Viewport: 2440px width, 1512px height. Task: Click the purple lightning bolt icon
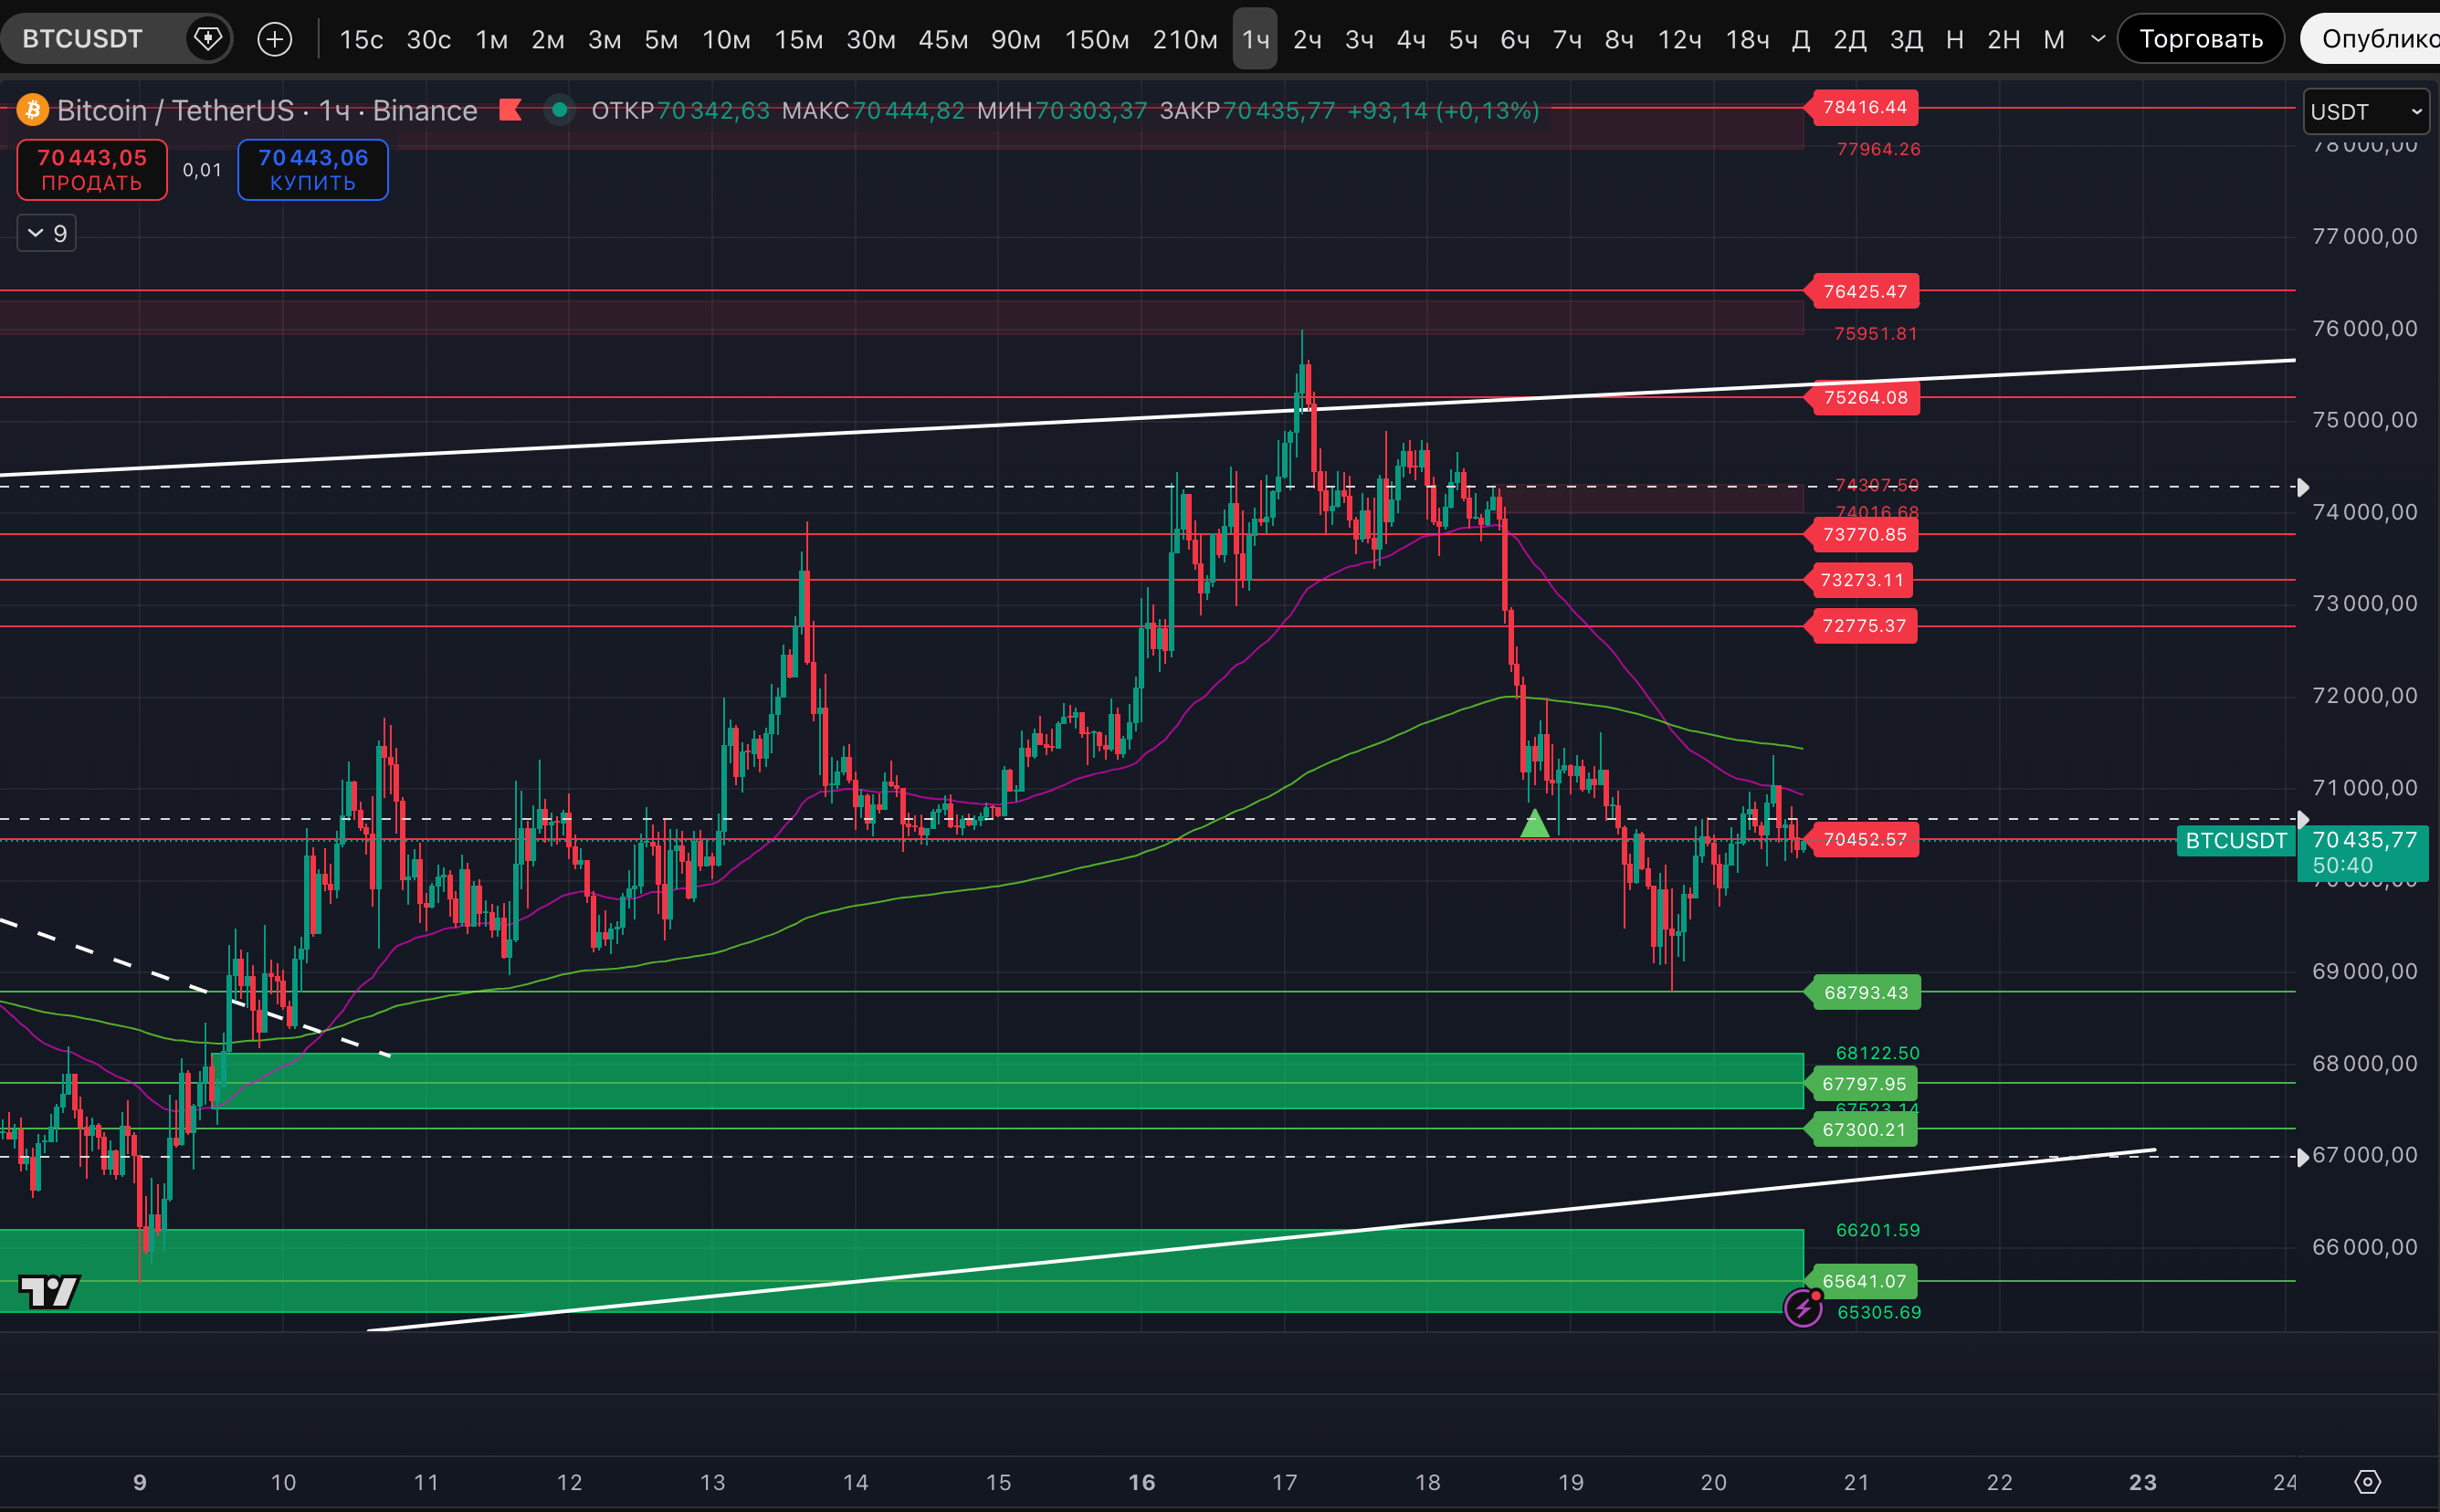[1803, 1307]
